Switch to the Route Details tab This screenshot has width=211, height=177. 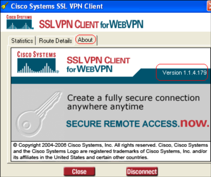[56, 41]
